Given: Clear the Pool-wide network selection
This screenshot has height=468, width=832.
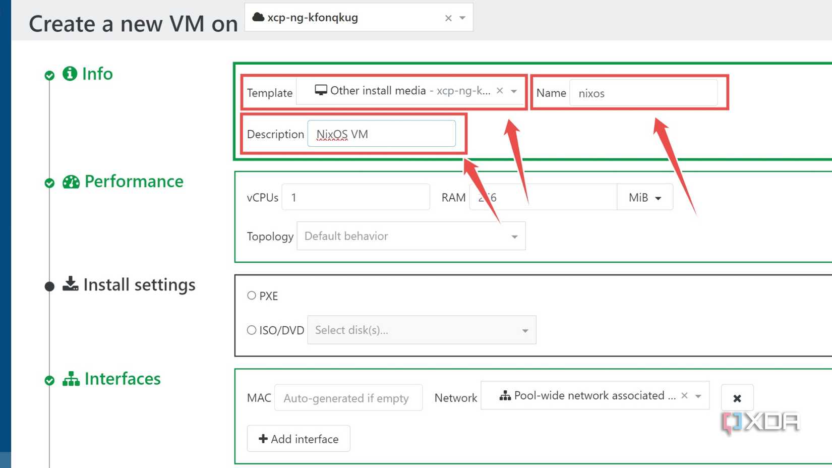Looking at the screenshot, I should click(x=684, y=395).
